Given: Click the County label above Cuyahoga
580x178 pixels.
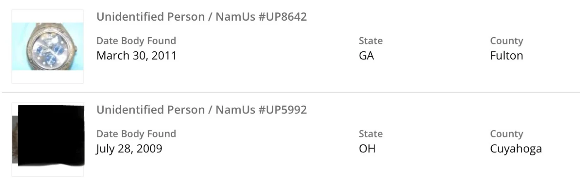Looking at the screenshot, I should pyautogui.click(x=506, y=134).
